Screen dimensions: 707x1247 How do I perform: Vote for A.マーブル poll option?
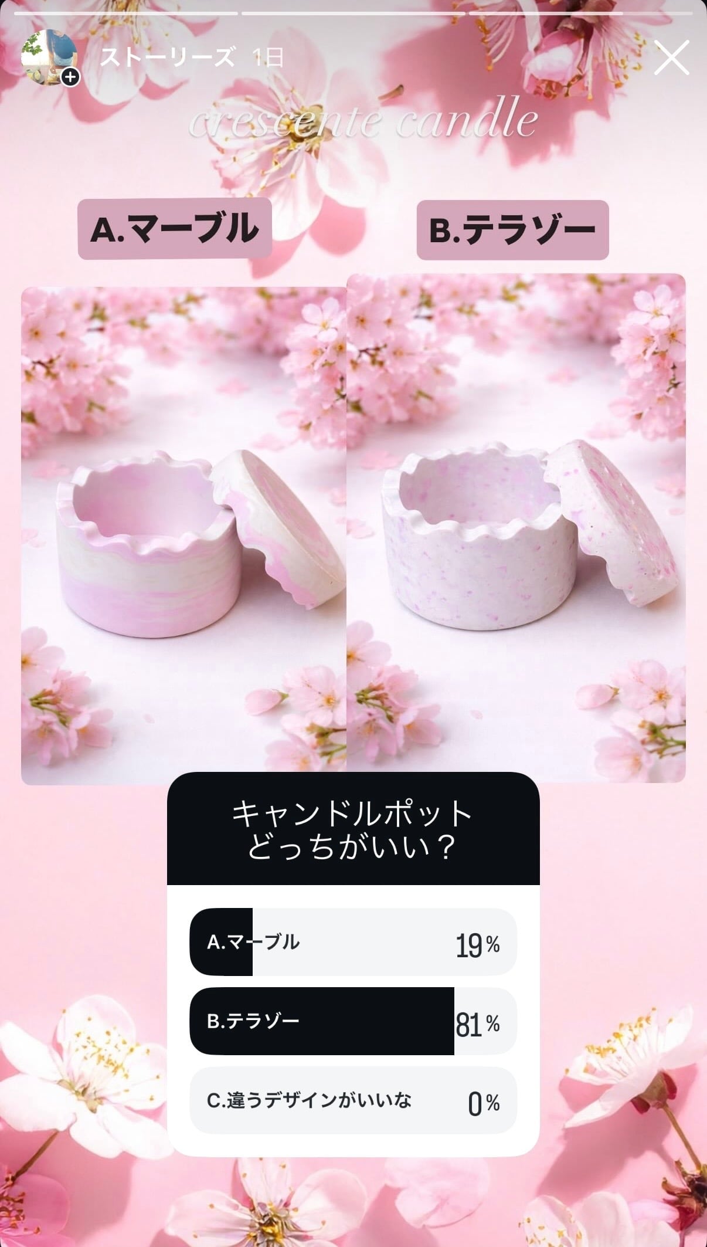[354, 941]
